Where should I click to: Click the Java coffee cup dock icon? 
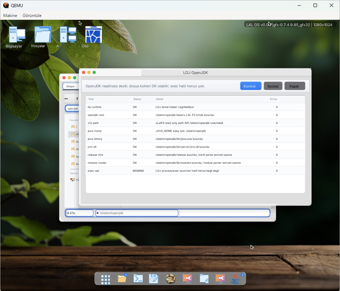tap(235, 279)
